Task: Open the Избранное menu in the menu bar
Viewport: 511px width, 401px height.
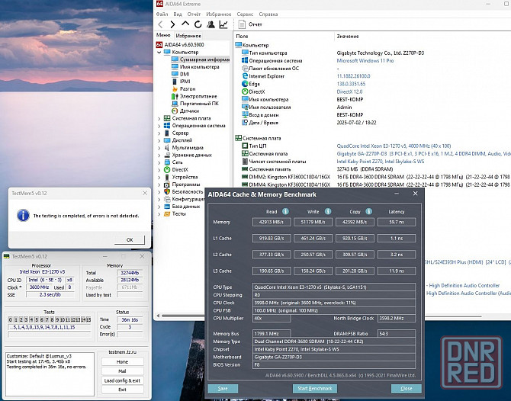Action: 219,14
